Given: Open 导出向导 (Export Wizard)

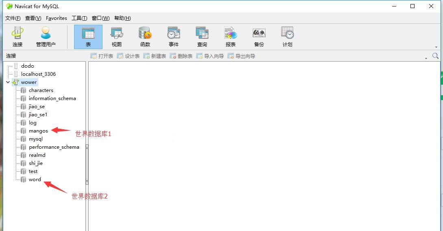Looking at the screenshot, I should pyautogui.click(x=241, y=56).
